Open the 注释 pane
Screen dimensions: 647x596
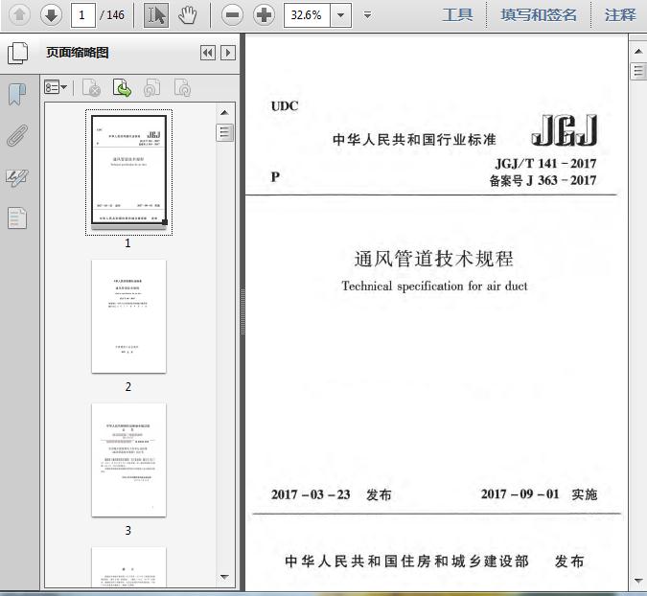[x=620, y=14]
